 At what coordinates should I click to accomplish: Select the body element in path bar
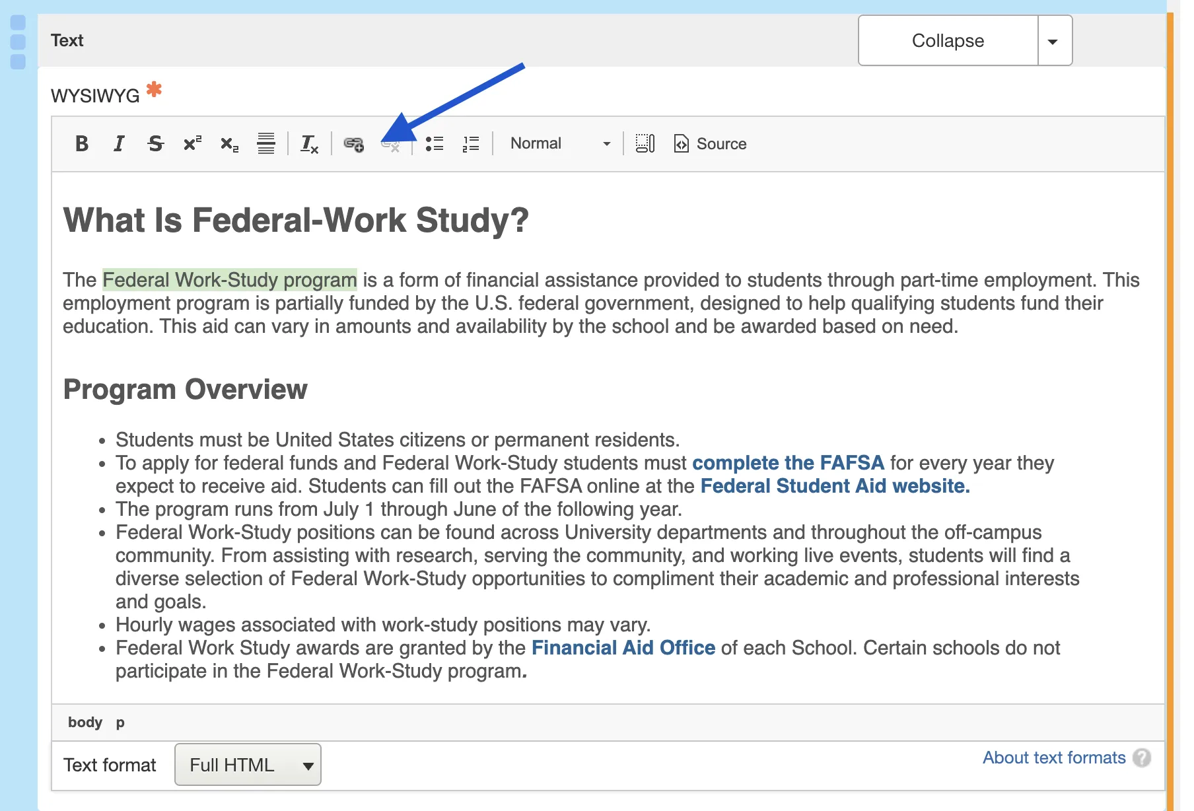[x=85, y=722]
